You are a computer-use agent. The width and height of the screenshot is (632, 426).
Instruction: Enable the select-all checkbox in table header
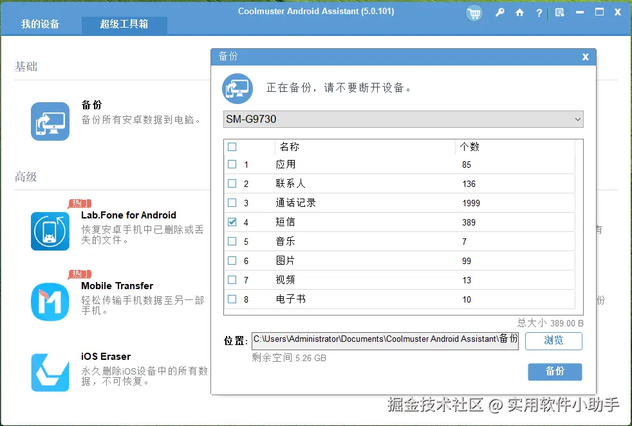tap(232, 146)
